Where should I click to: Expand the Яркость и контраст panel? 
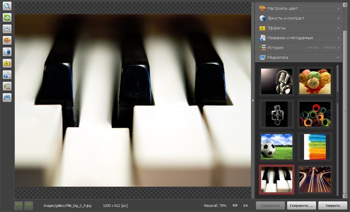click(x=298, y=18)
